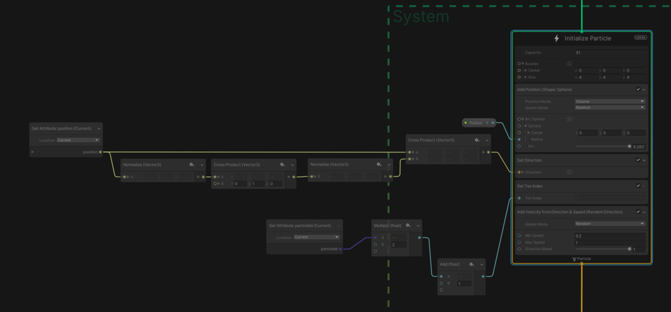
Task: Click the B value field on Multiply node
Action: [x=398, y=245]
